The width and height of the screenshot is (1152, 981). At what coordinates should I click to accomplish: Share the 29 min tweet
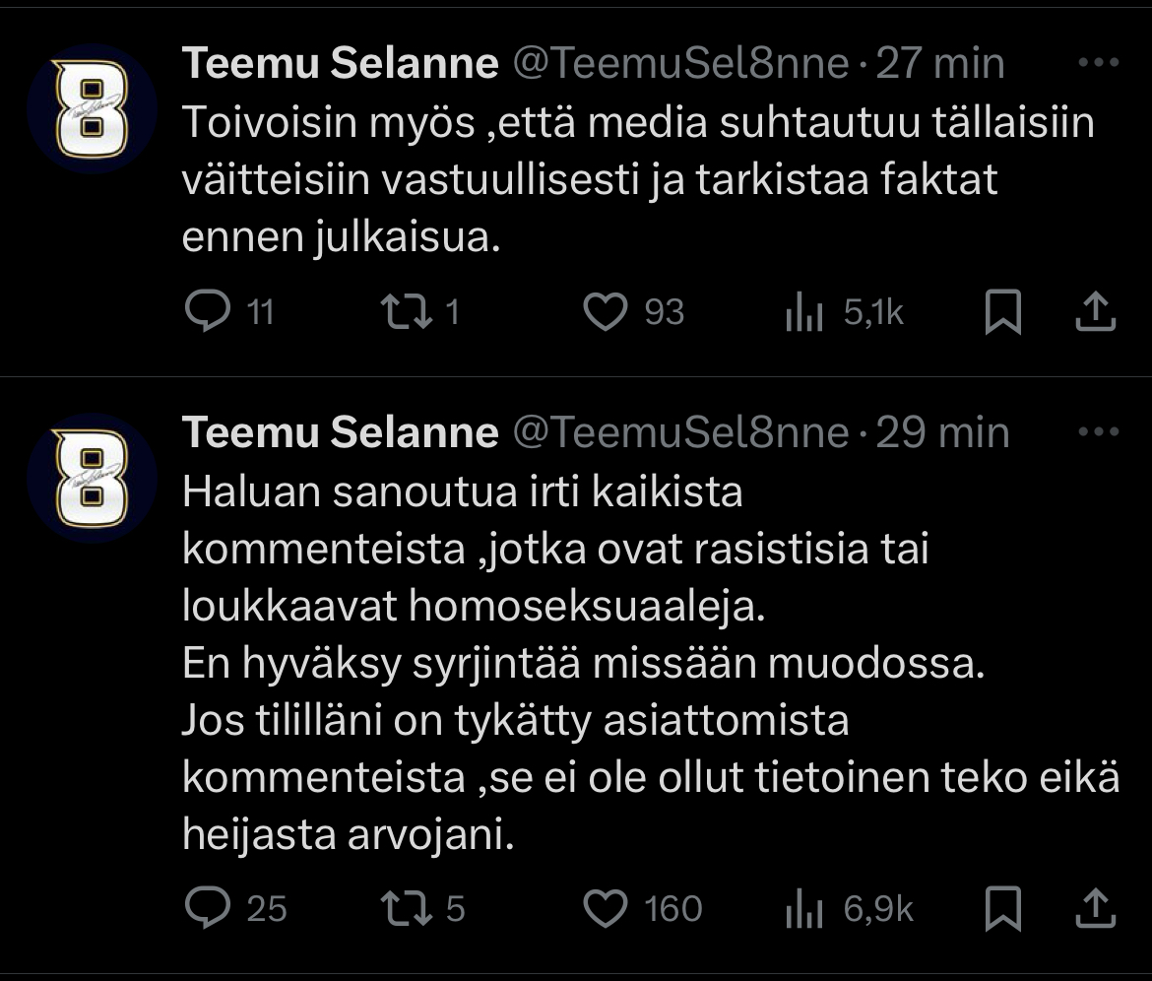click(1095, 908)
